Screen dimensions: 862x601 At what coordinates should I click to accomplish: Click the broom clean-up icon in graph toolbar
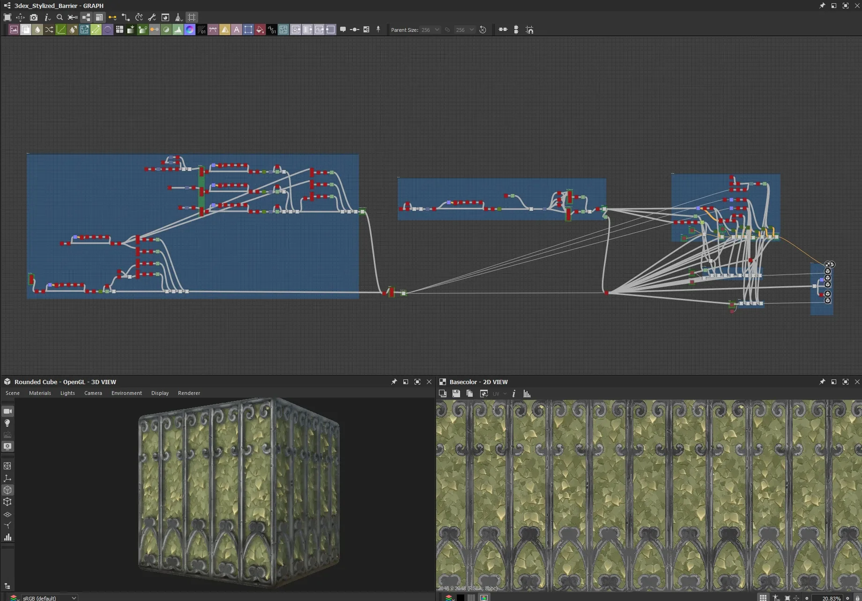(x=178, y=17)
